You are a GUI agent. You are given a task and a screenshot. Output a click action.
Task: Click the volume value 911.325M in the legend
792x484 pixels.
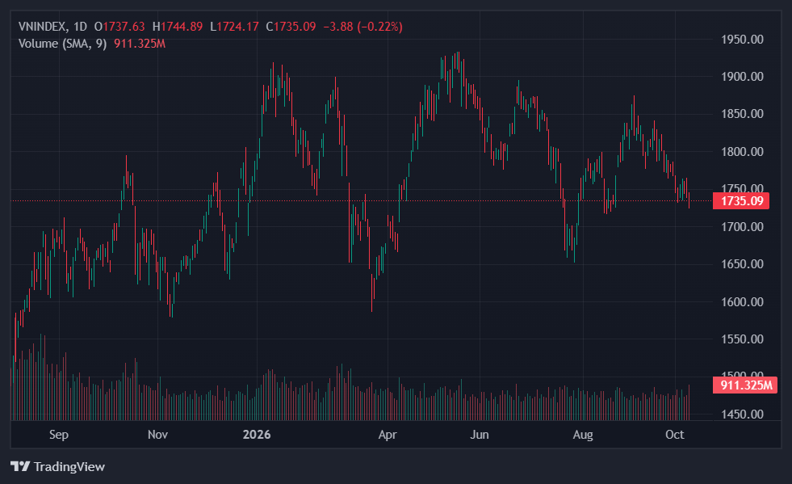[140, 44]
